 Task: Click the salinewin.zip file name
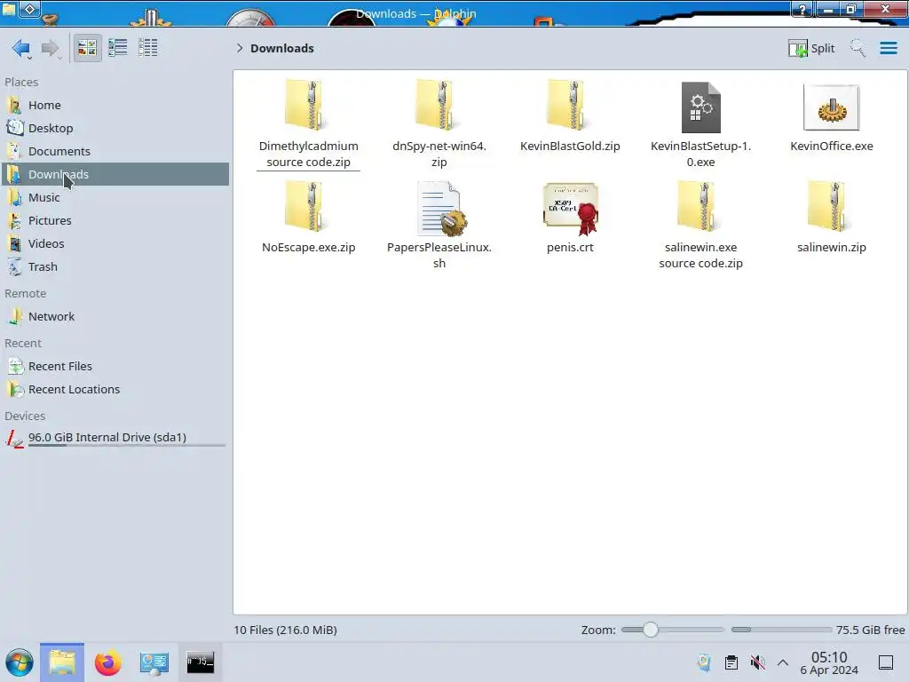point(831,248)
